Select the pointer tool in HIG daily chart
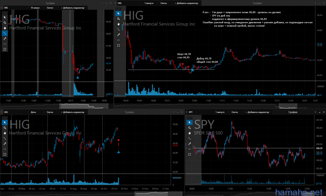This screenshot has width=326, height=196. coord(5,123)
